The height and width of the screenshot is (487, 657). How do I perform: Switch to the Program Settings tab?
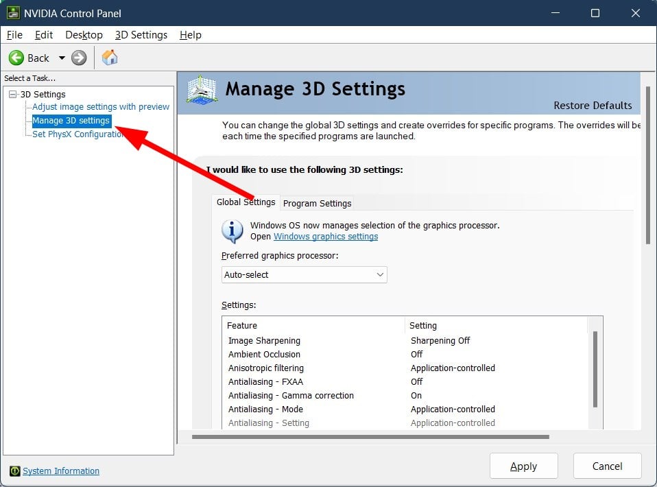point(318,203)
